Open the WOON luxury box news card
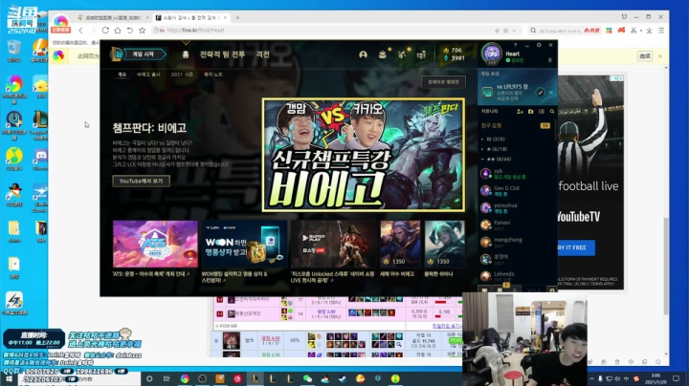The width and height of the screenshot is (689, 386). (x=244, y=244)
